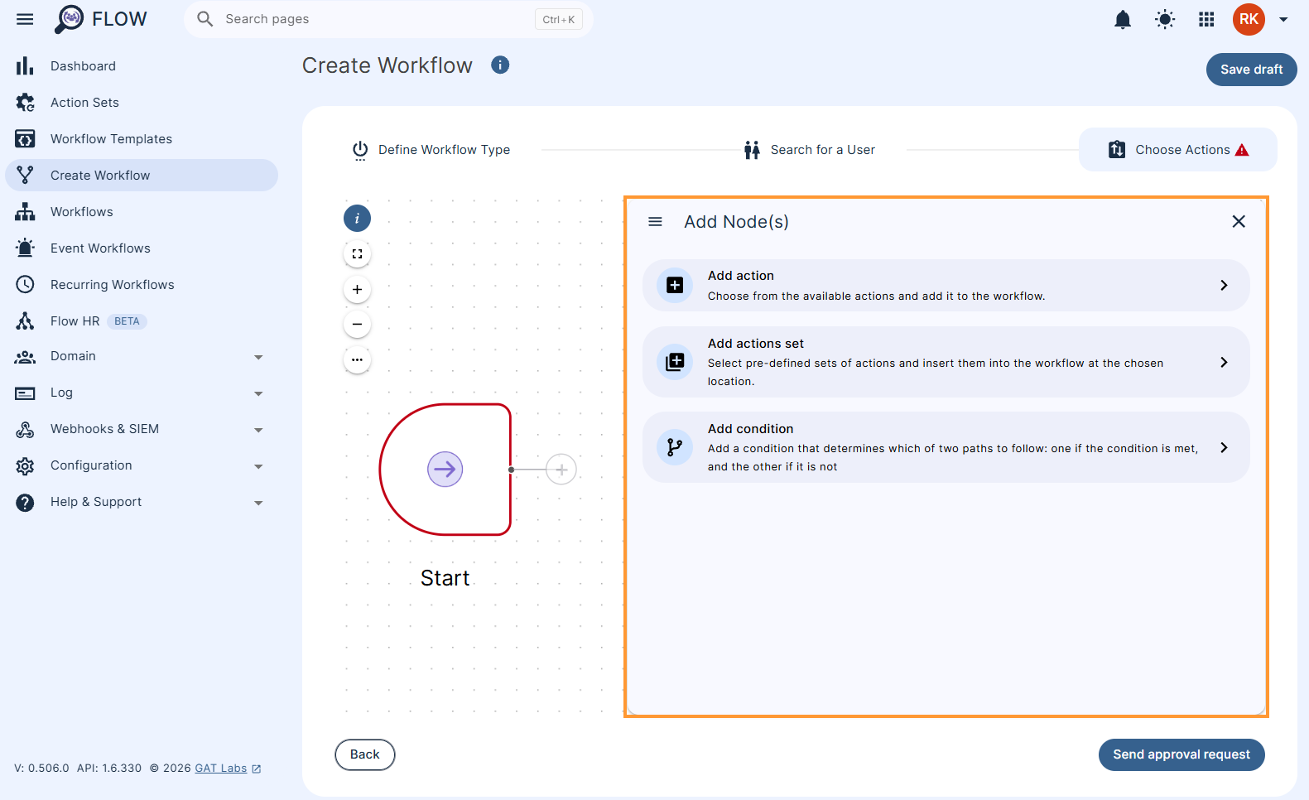
Task: Choose the Add action option
Action: pyautogui.click(x=946, y=286)
